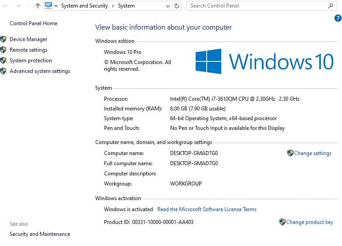Open Remote settings
This screenshot has width=342, height=246.
28,50
